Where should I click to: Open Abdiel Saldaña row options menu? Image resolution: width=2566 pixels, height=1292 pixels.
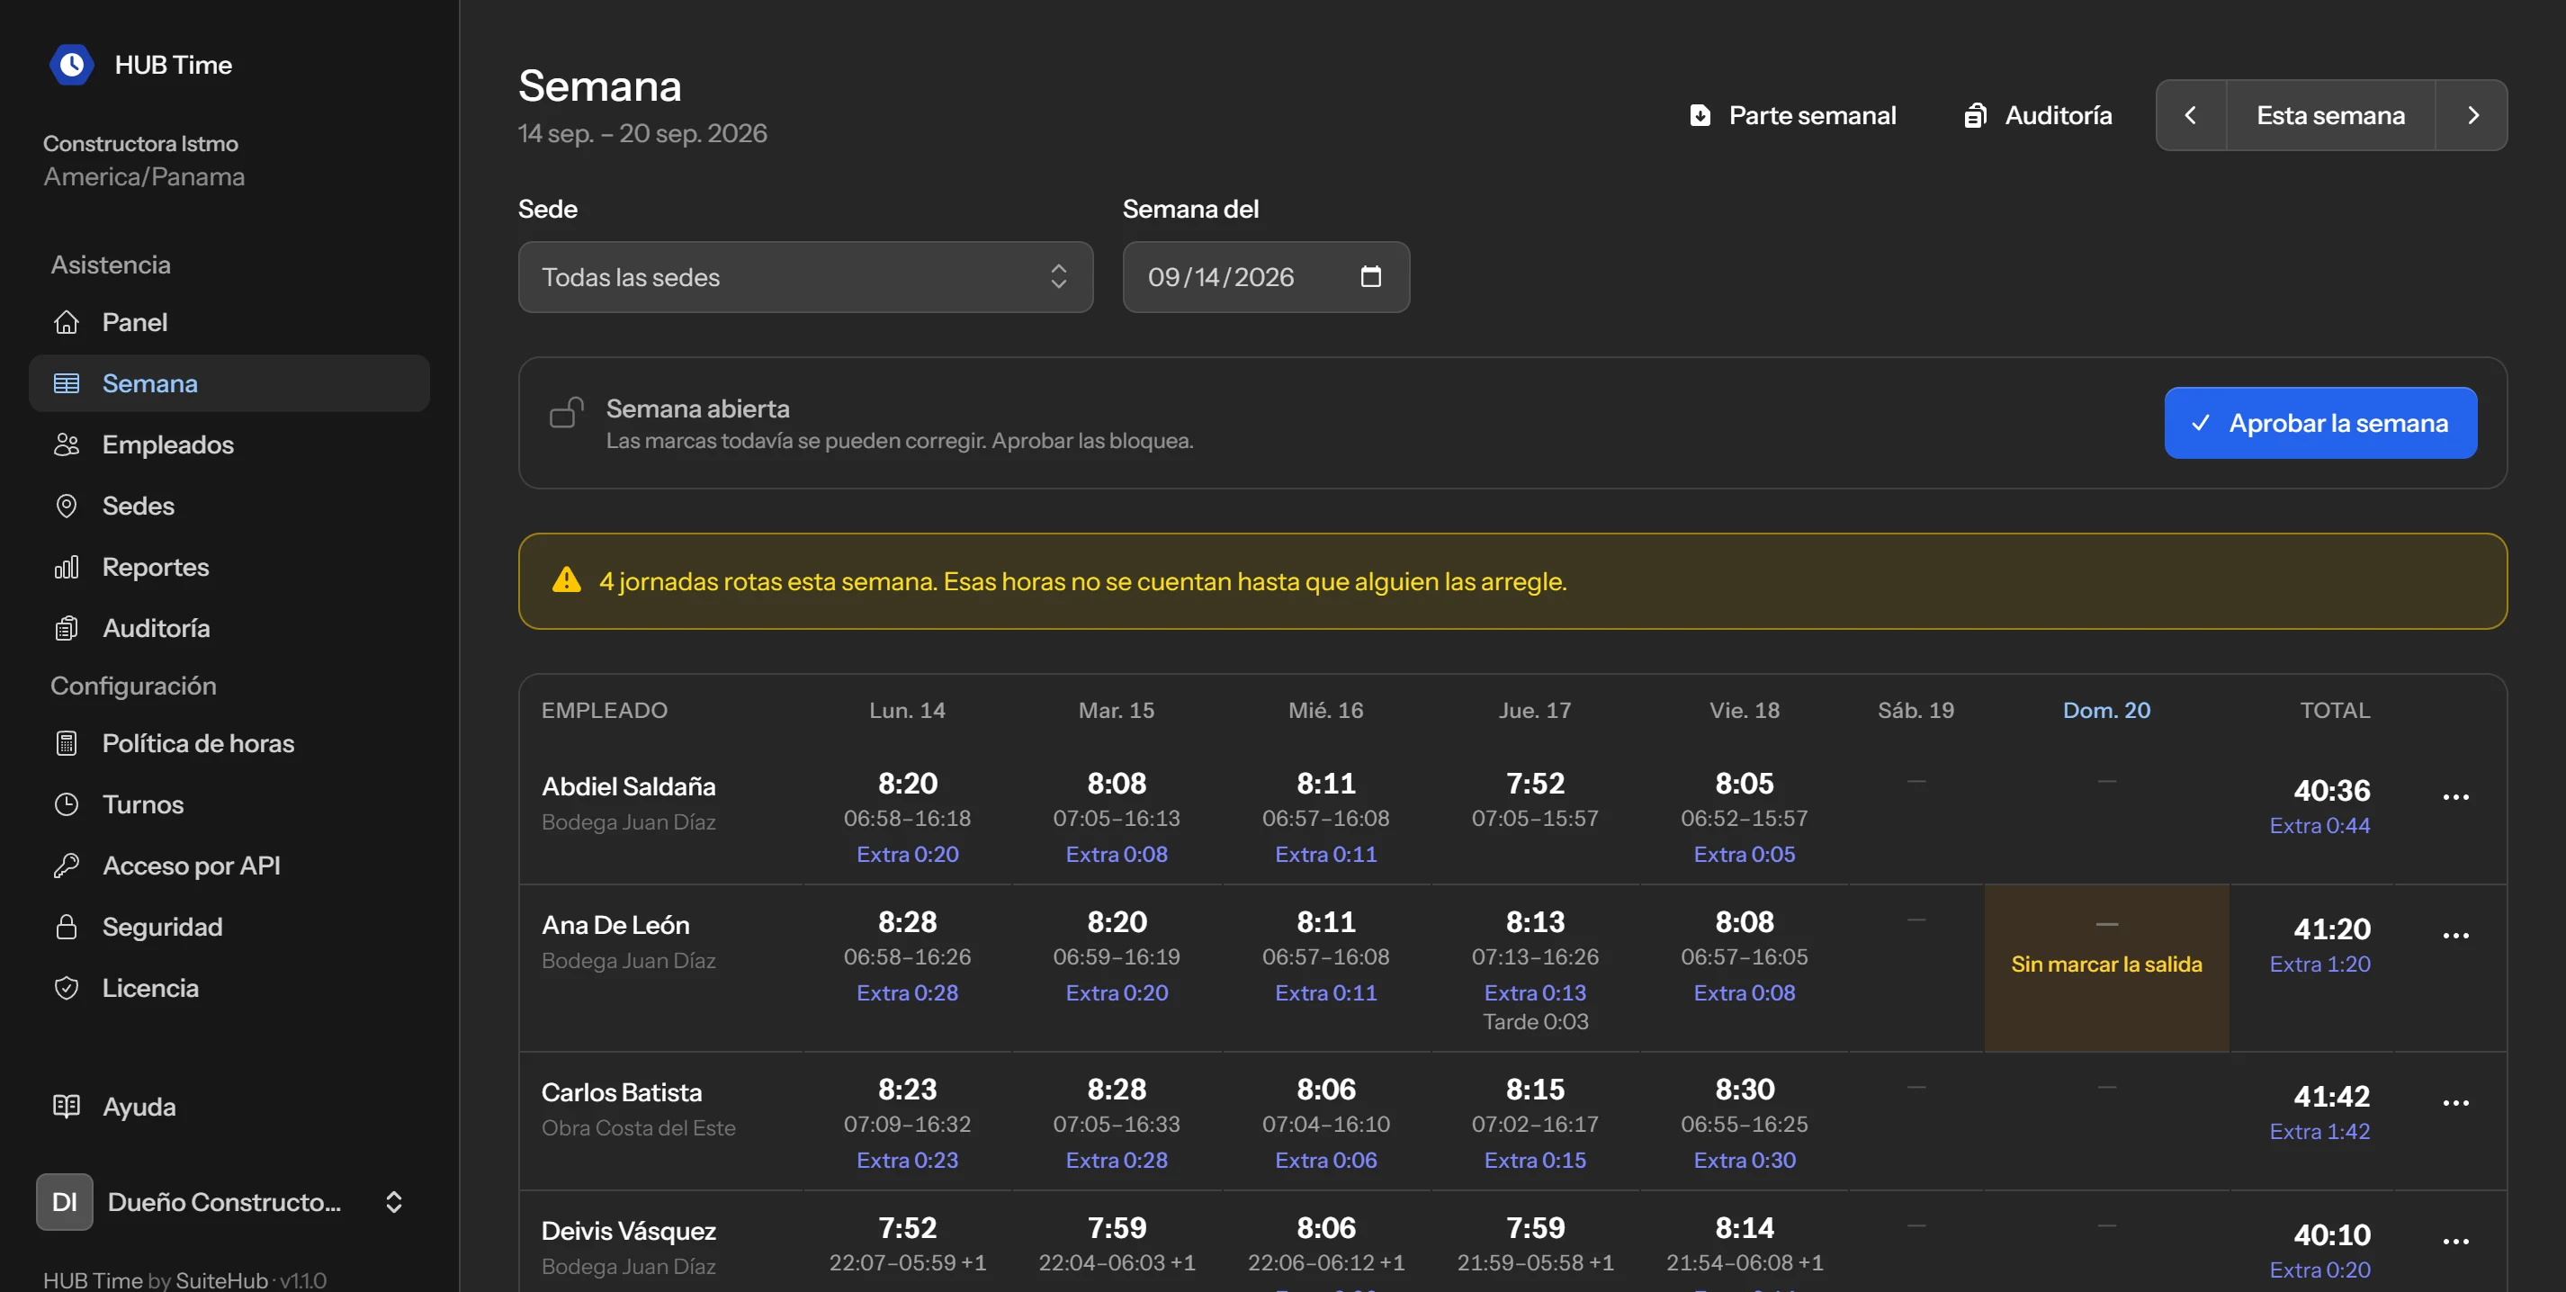[2455, 797]
